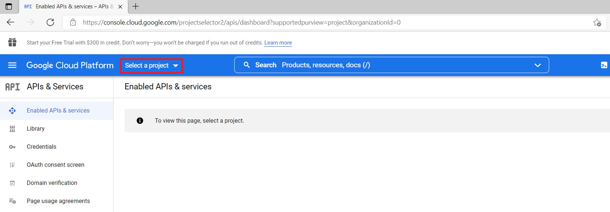Image resolution: width=610 pixels, height=212 pixels.
Task: Expand the search bar chevron
Action: point(538,65)
